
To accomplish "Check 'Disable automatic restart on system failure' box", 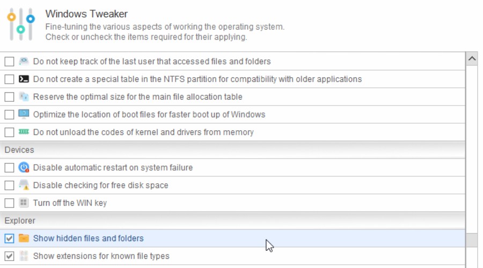I will [9, 168].
